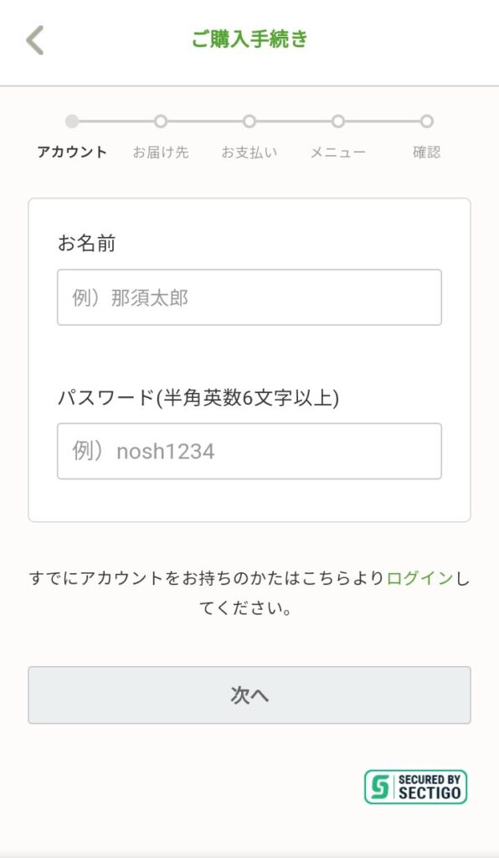Select the アカウント step circle
The image size is (499, 858).
point(72,121)
